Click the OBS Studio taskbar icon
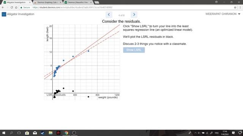The height and width of the screenshot is (136, 243). (x=74, y=133)
